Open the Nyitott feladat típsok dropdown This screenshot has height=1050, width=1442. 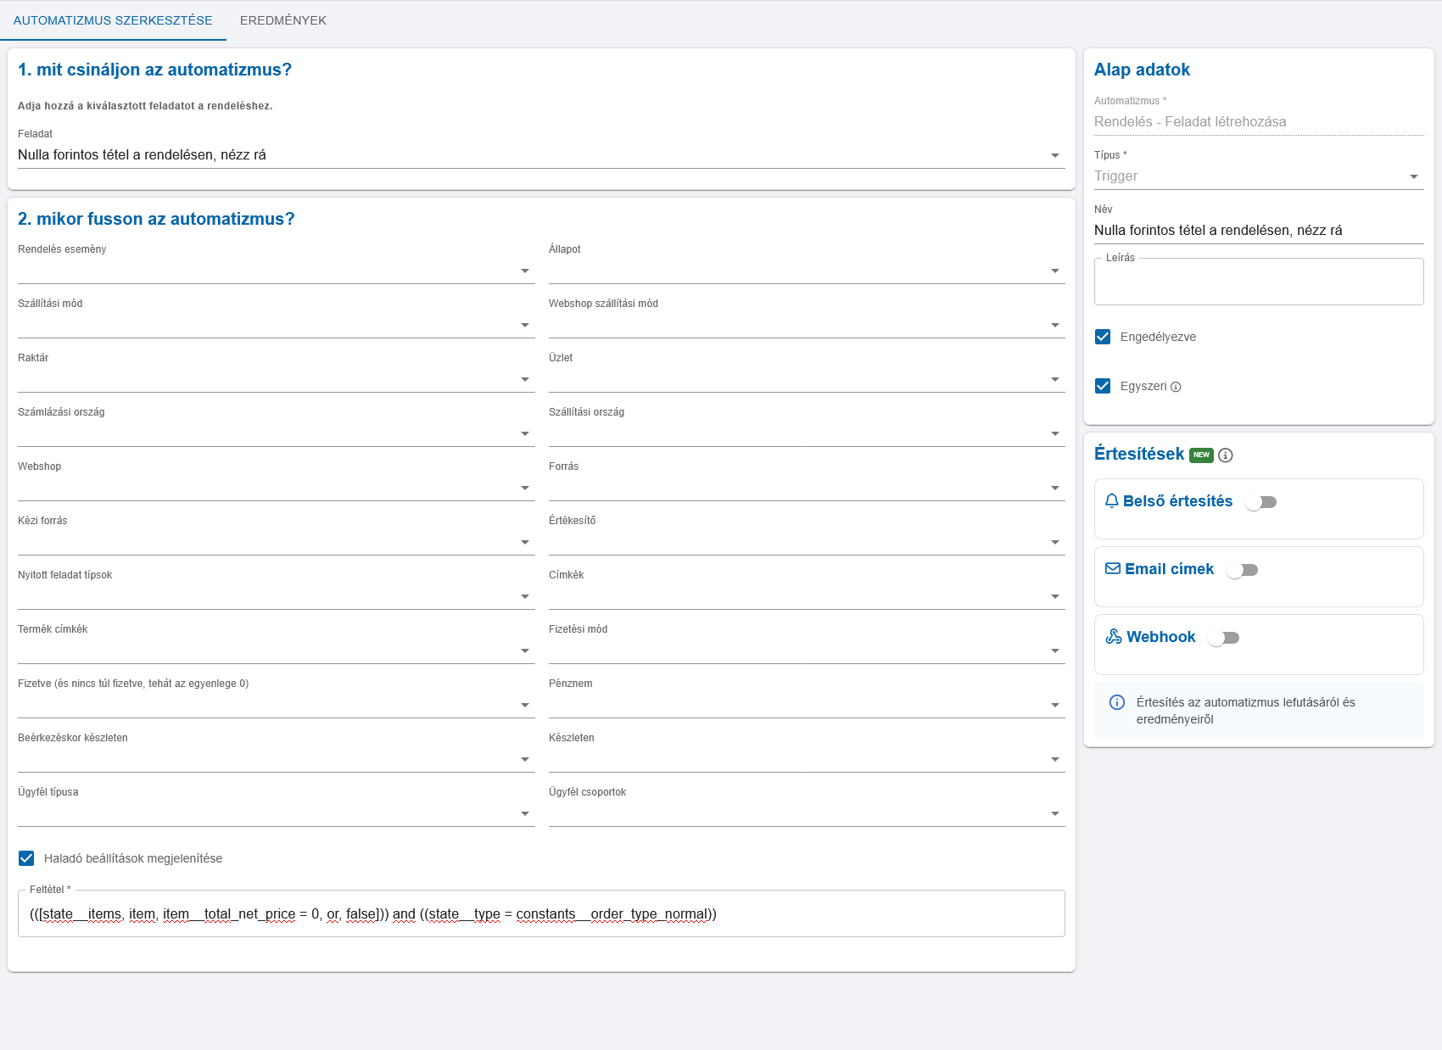click(x=276, y=596)
